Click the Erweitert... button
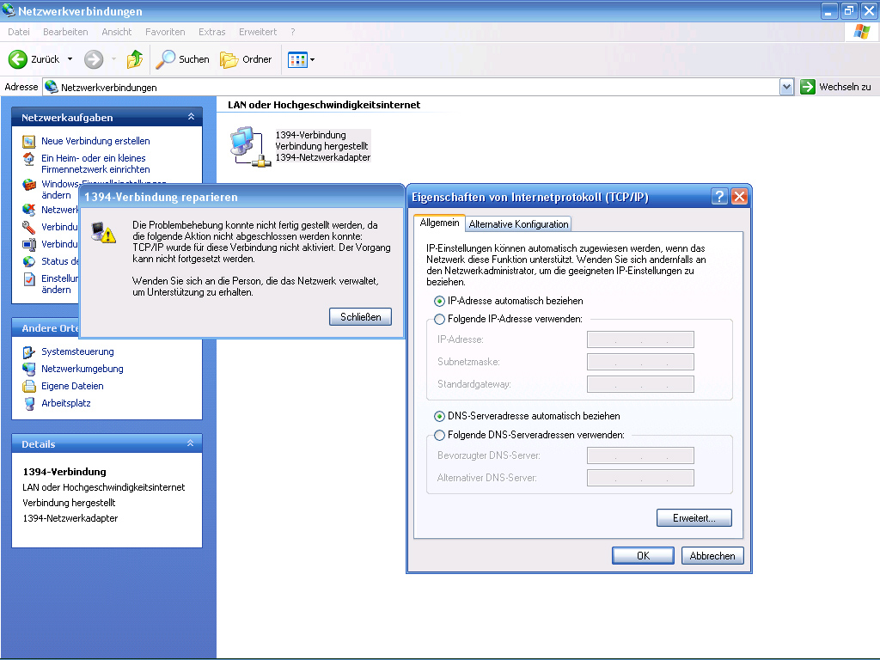The width and height of the screenshot is (880, 660). tap(694, 518)
